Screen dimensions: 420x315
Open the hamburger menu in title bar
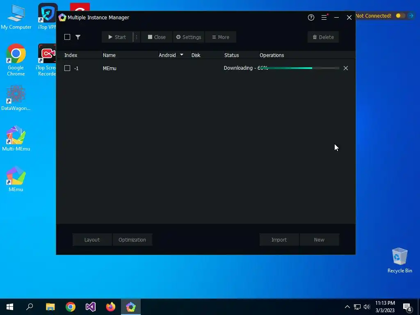click(324, 17)
